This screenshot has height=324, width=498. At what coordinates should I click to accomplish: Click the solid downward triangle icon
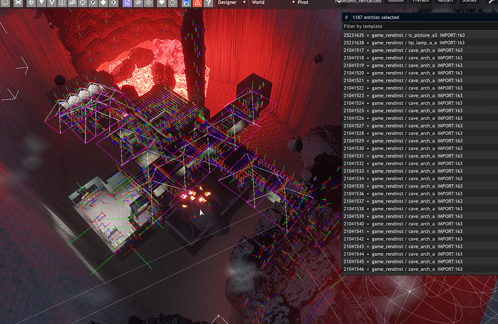pyautogui.click(x=41, y=2)
